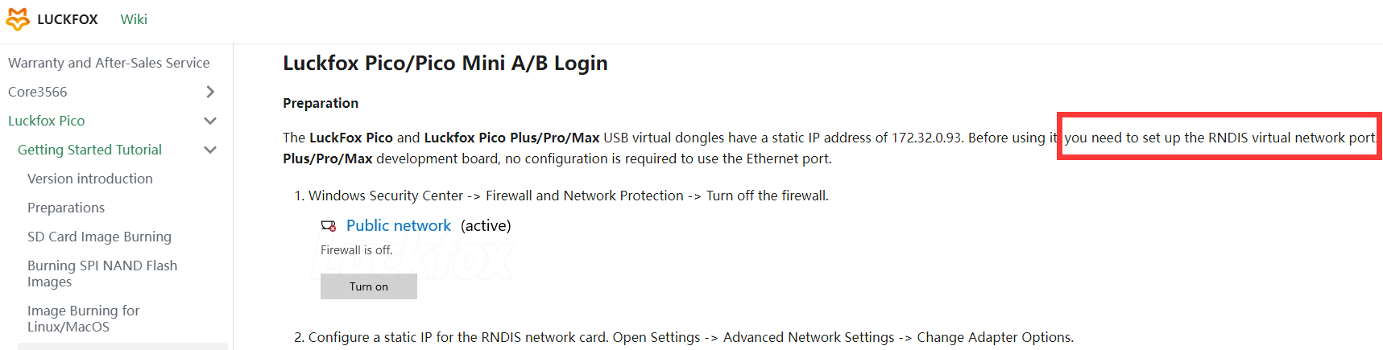
Task: Click the Luckfox fox logo icon
Action: (x=18, y=19)
